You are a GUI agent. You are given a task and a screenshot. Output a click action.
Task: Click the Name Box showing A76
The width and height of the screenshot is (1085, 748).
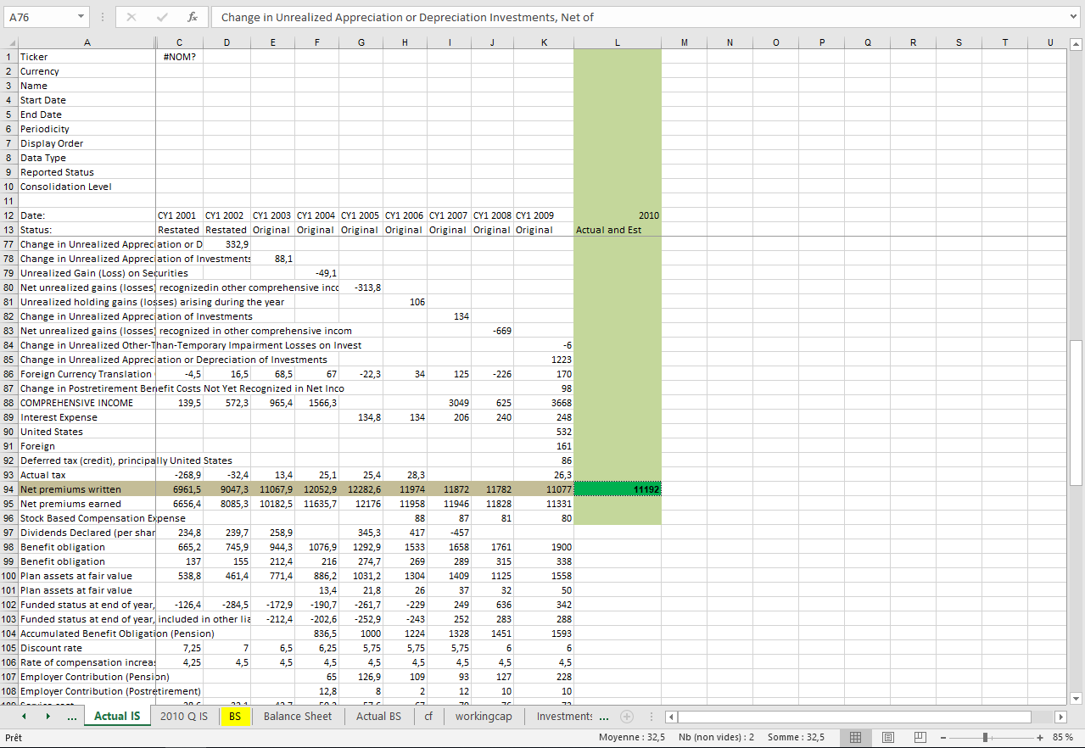(39, 17)
